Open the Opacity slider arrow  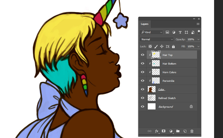click(x=198, y=39)
